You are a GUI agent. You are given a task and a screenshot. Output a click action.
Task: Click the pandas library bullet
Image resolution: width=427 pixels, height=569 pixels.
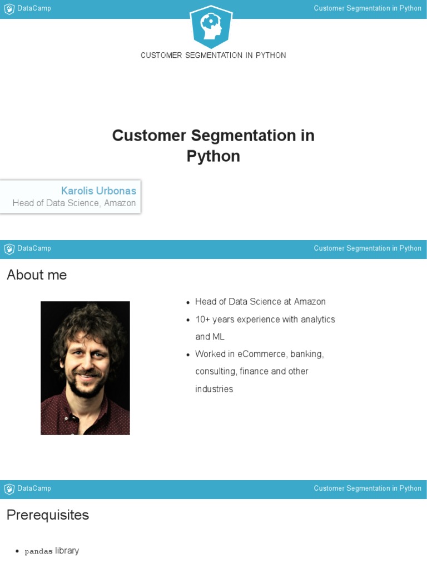52,551
